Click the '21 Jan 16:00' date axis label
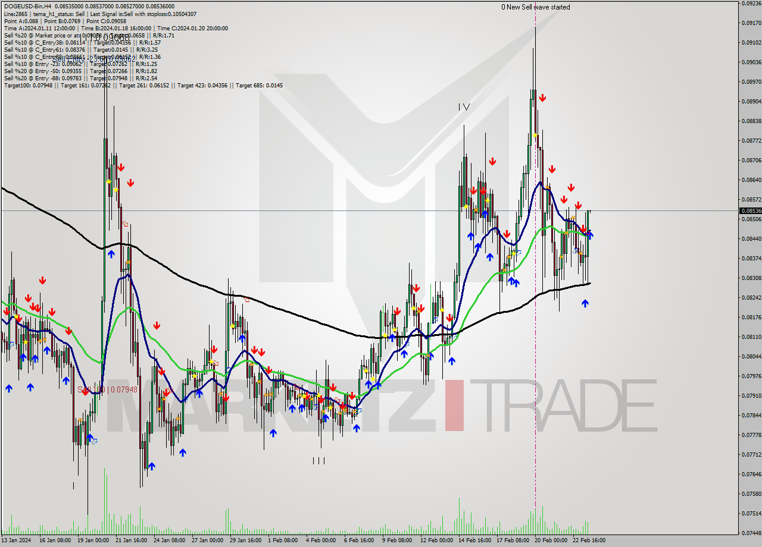 [x=131, y=540]
